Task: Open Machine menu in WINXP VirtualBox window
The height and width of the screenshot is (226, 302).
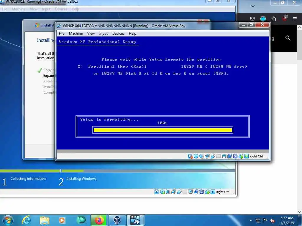Action: pyautogui.click(x=76, y=34)
